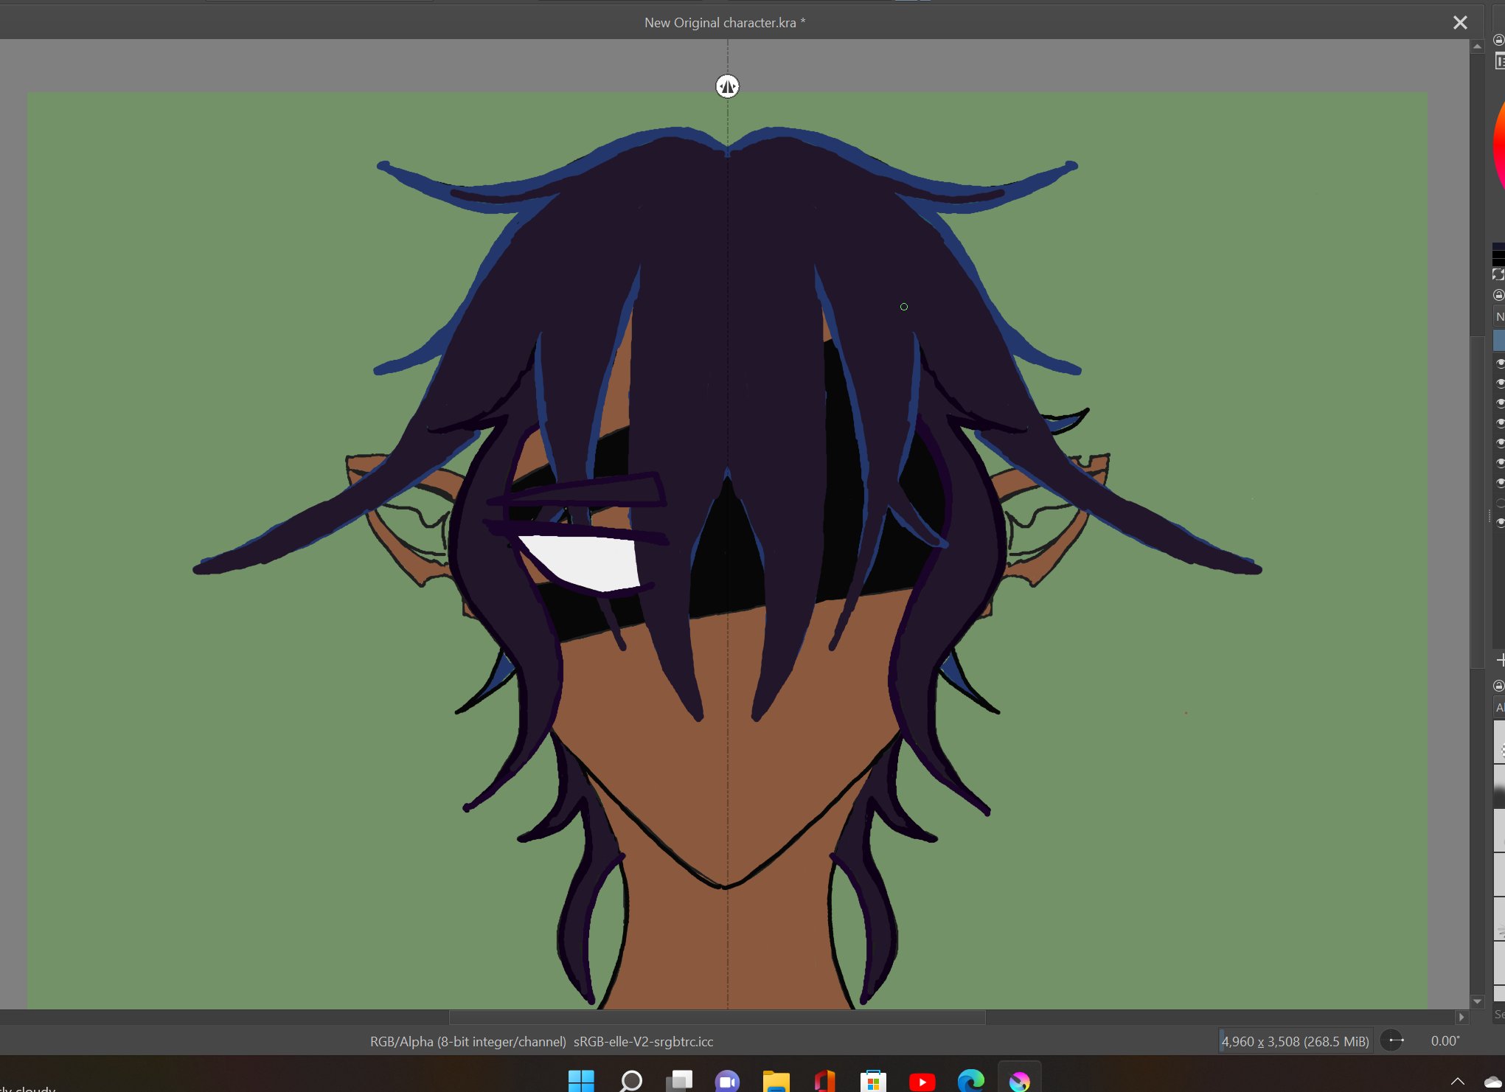
Task: Click the horizontal scrollbar's right arrow
Action: pos(1461,1017)
